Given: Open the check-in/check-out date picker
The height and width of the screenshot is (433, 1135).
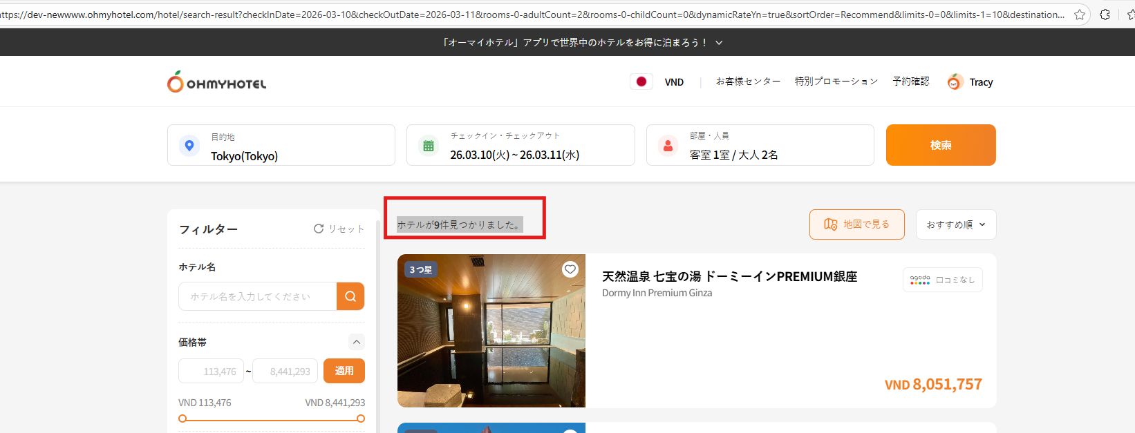Looking at the screenshot, I should [x=520, y=145].
